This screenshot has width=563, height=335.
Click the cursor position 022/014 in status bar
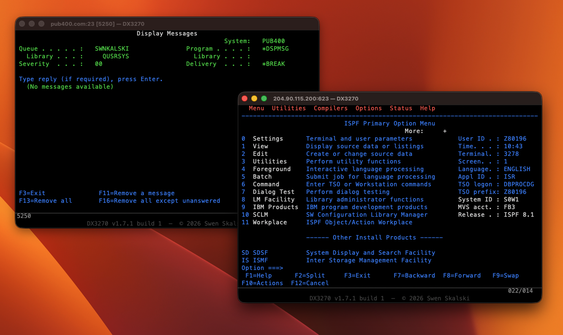pos(520,291)
